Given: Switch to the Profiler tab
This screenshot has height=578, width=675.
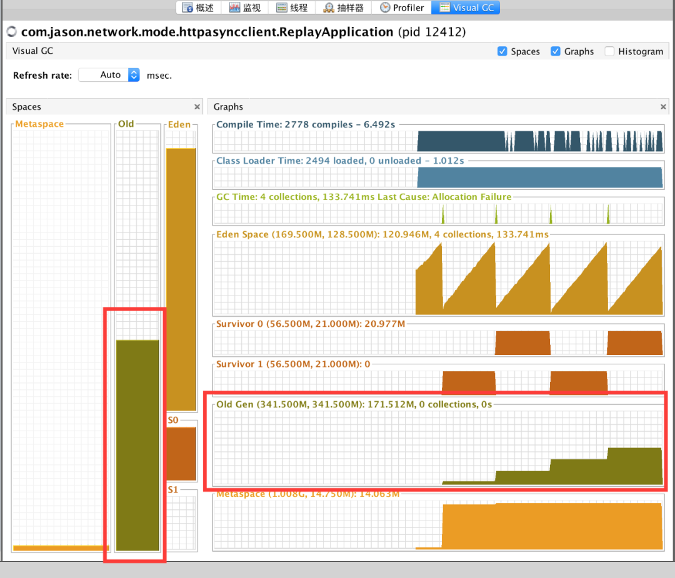Looking at the screenshot, I should pos(402,8).
